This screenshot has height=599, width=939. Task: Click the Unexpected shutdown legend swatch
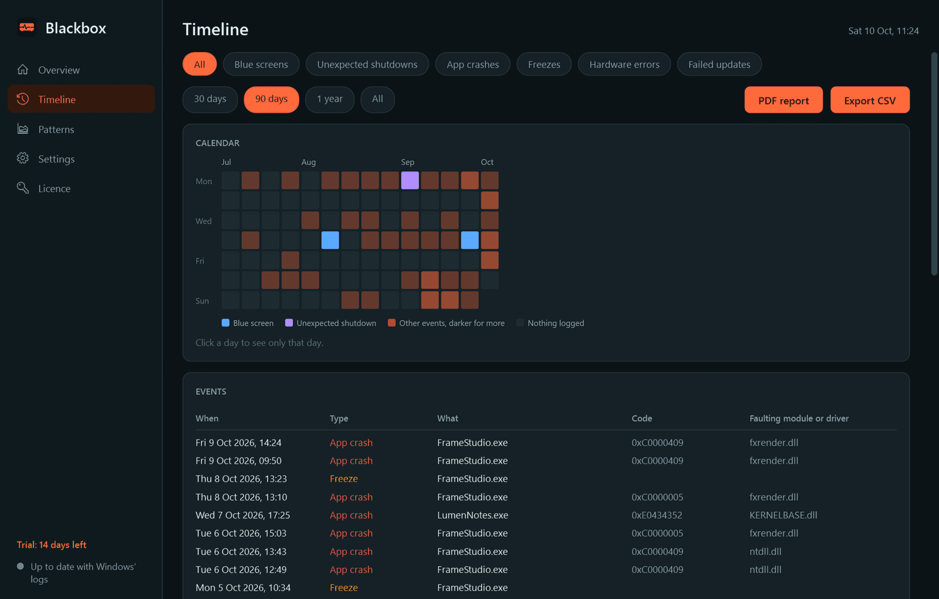[x=289, y=323]
